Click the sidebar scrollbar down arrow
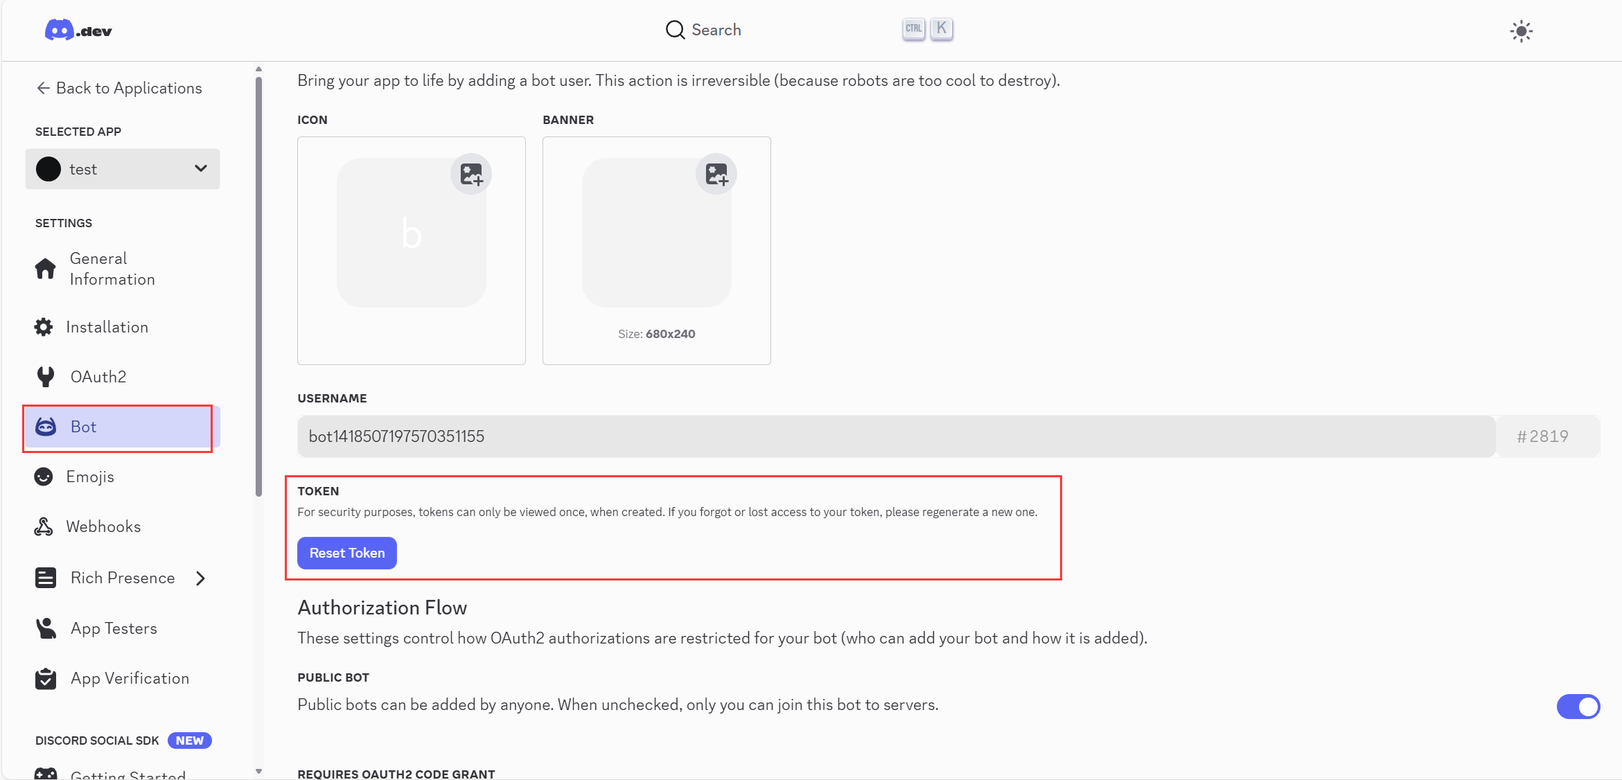The width and height of the screenshot is (1622, 780). [258, 771]
